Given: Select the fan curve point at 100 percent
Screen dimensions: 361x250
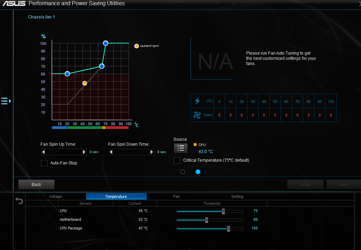Looking at the screenshot, I should (x=106, y=43).
